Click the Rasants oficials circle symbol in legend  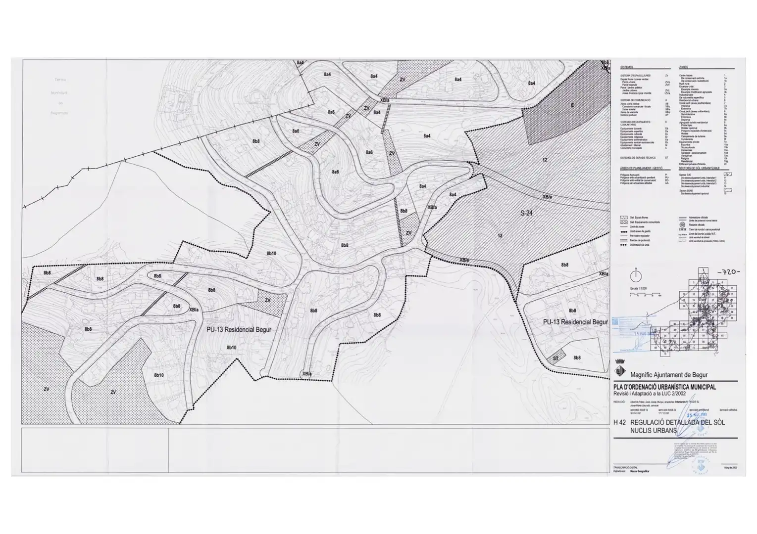683,224
